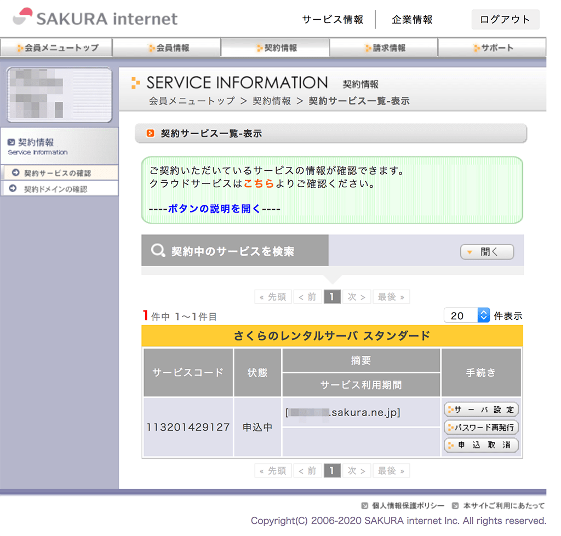This screenshot has width=561, height=536.
Task: Select 契約ドメインの確認 in the sidebar
Action: click(x=60, y=188)
